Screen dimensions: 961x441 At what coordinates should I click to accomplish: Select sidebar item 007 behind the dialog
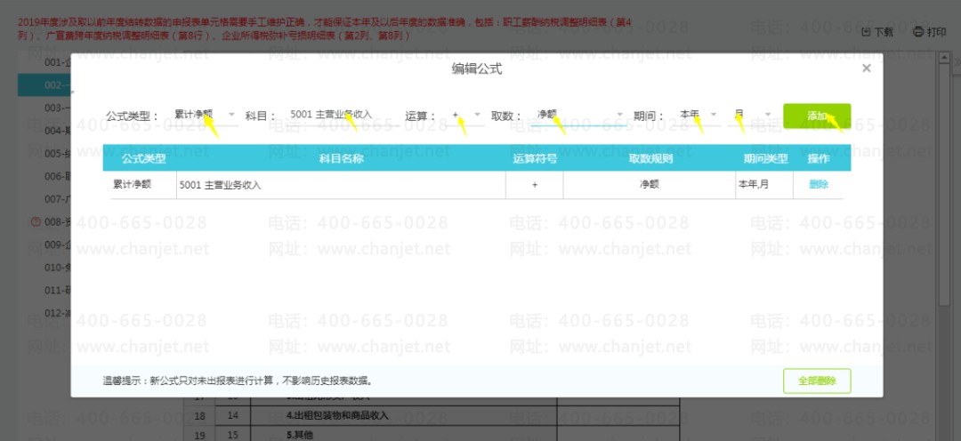click(58, 199)
